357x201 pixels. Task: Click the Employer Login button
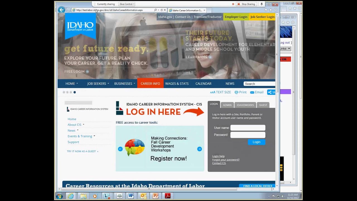[236, 17]
